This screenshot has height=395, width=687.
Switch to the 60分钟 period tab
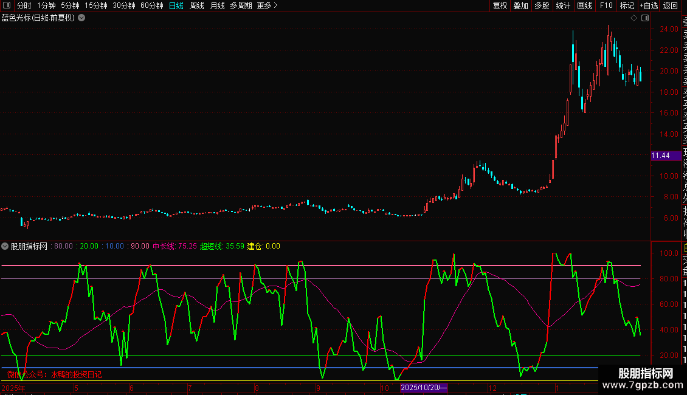click(151, 5)
